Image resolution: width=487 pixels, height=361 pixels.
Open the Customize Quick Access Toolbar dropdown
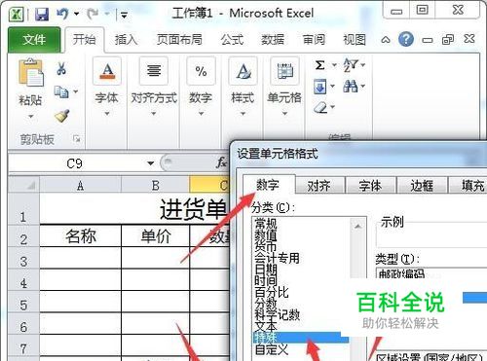124,15
